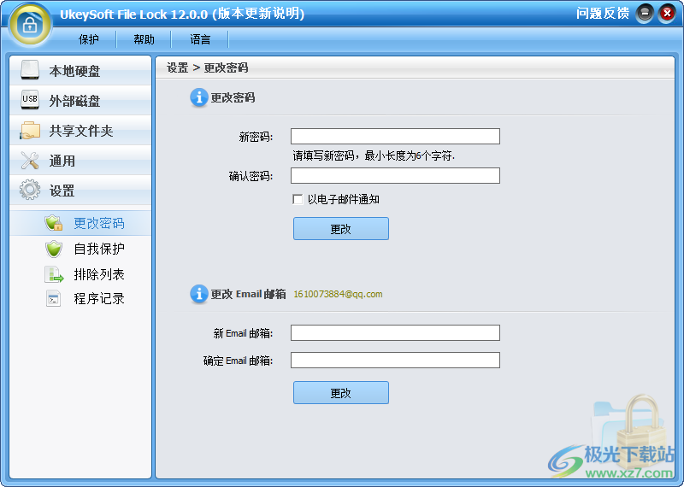The width and height of the screenshot is (684, 487).
Task: Select 外部磁盘 in the sidebar
Action: 80,100
